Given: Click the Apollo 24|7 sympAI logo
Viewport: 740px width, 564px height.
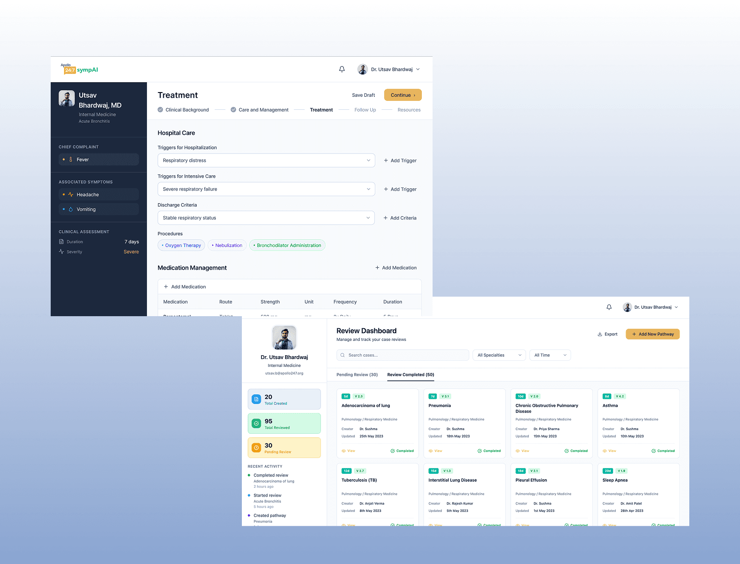Looking at the screenshot, I should point(80,69).
